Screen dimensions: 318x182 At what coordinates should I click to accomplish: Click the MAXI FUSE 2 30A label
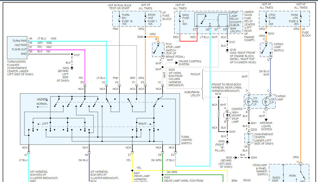coord(186,20)
